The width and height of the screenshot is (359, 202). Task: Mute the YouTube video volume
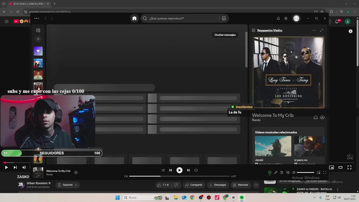(x=24, y=167)
